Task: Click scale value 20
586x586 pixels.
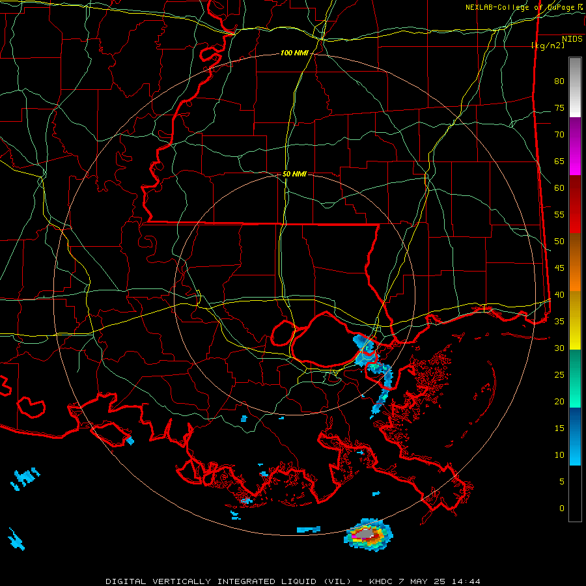Action: tap(559, 402)
